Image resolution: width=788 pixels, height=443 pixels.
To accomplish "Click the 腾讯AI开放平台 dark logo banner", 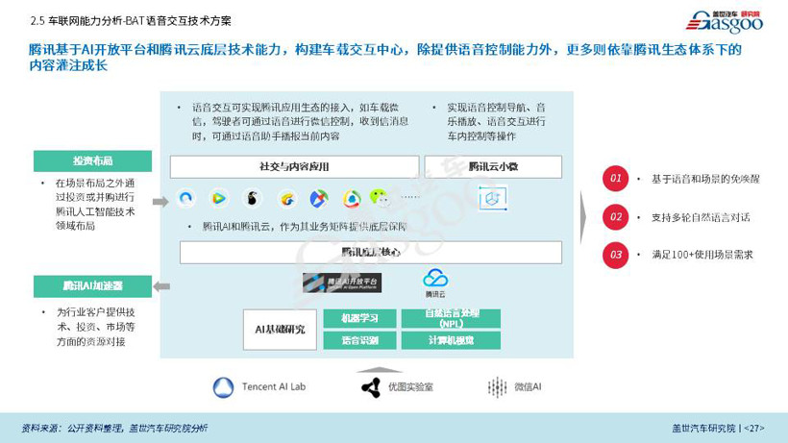I will click(342, 283).
